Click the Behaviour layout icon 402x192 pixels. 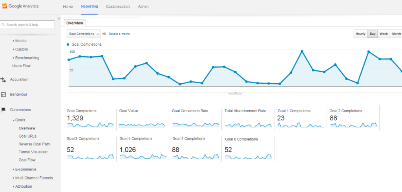click(x=3, y=95)
